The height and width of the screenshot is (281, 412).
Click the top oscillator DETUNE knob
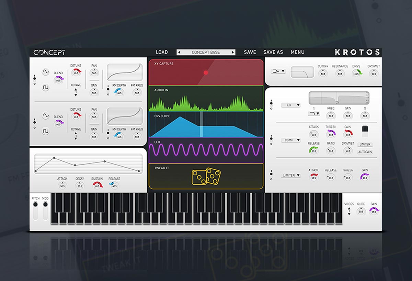(76, 73)
